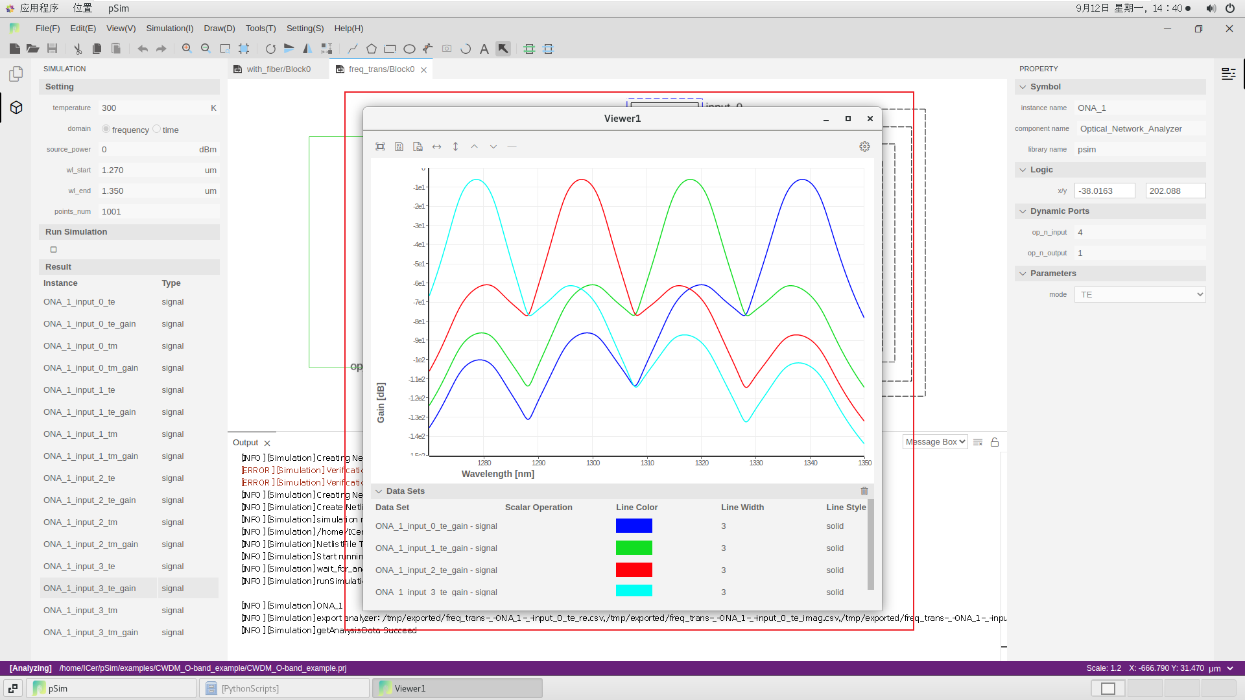Select time radio button under domain

click(156, 129)
